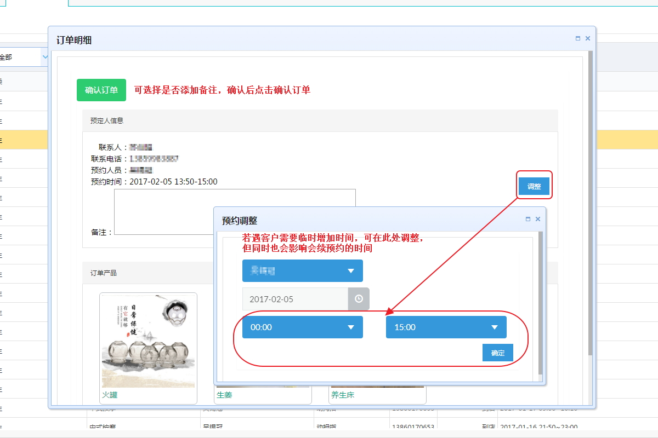Viewport: 658px width, 438px height.
Task: Click the 预定人信息 section header
Action: click(320, 120)
